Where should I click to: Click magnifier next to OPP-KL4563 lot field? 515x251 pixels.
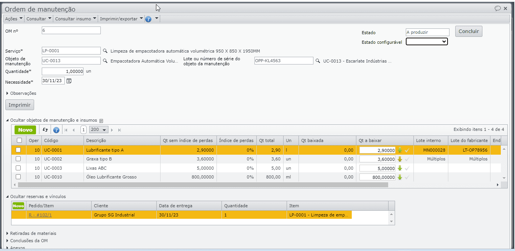[x=318, y=61]
